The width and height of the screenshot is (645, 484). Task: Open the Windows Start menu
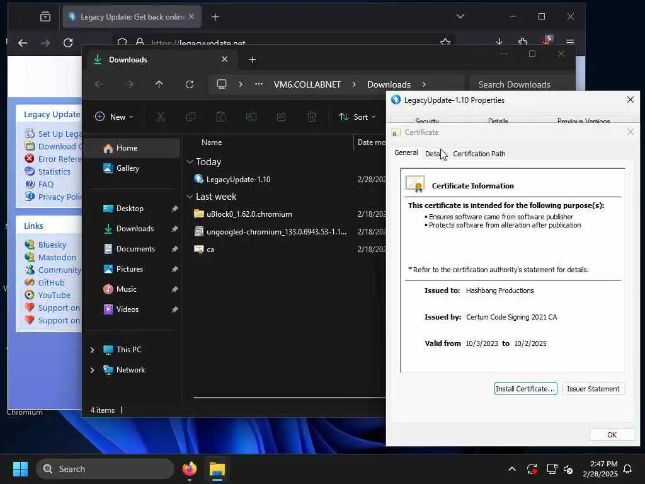coord(20,469)
